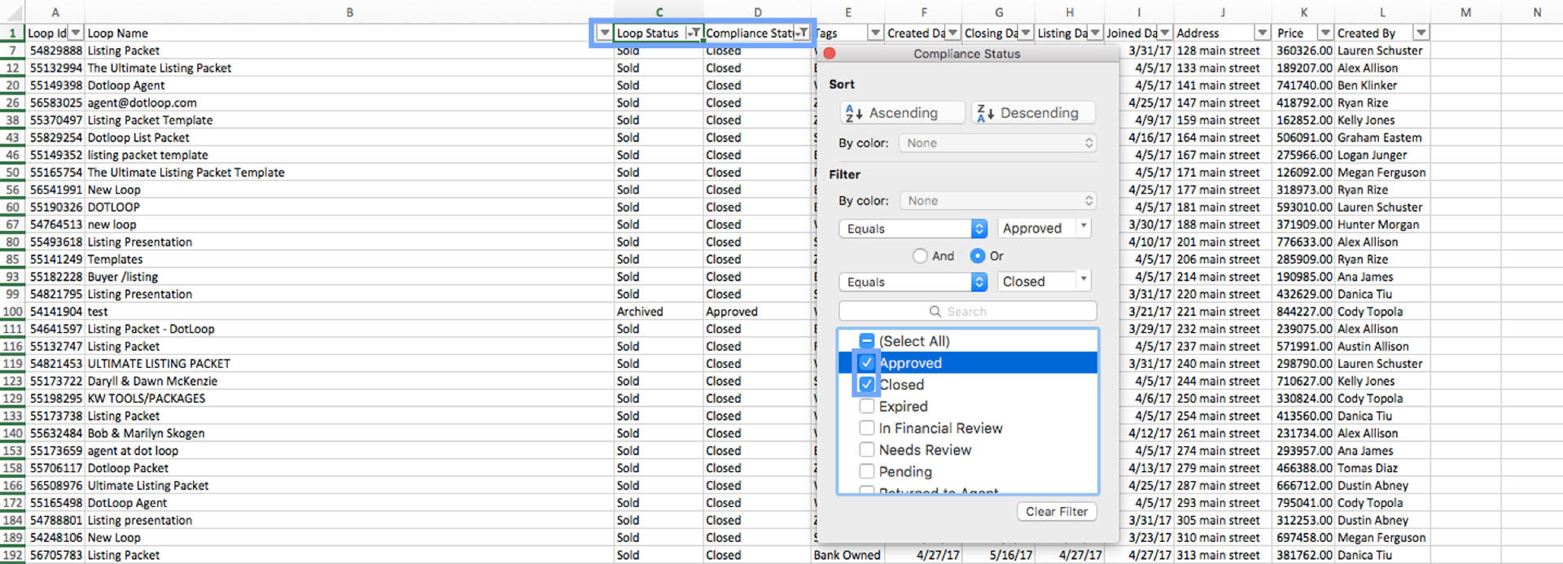The width and height of the screenshot is (1563, 564).
Task: Open the Sort By color dropdown
Action: (x=997, y=143)
